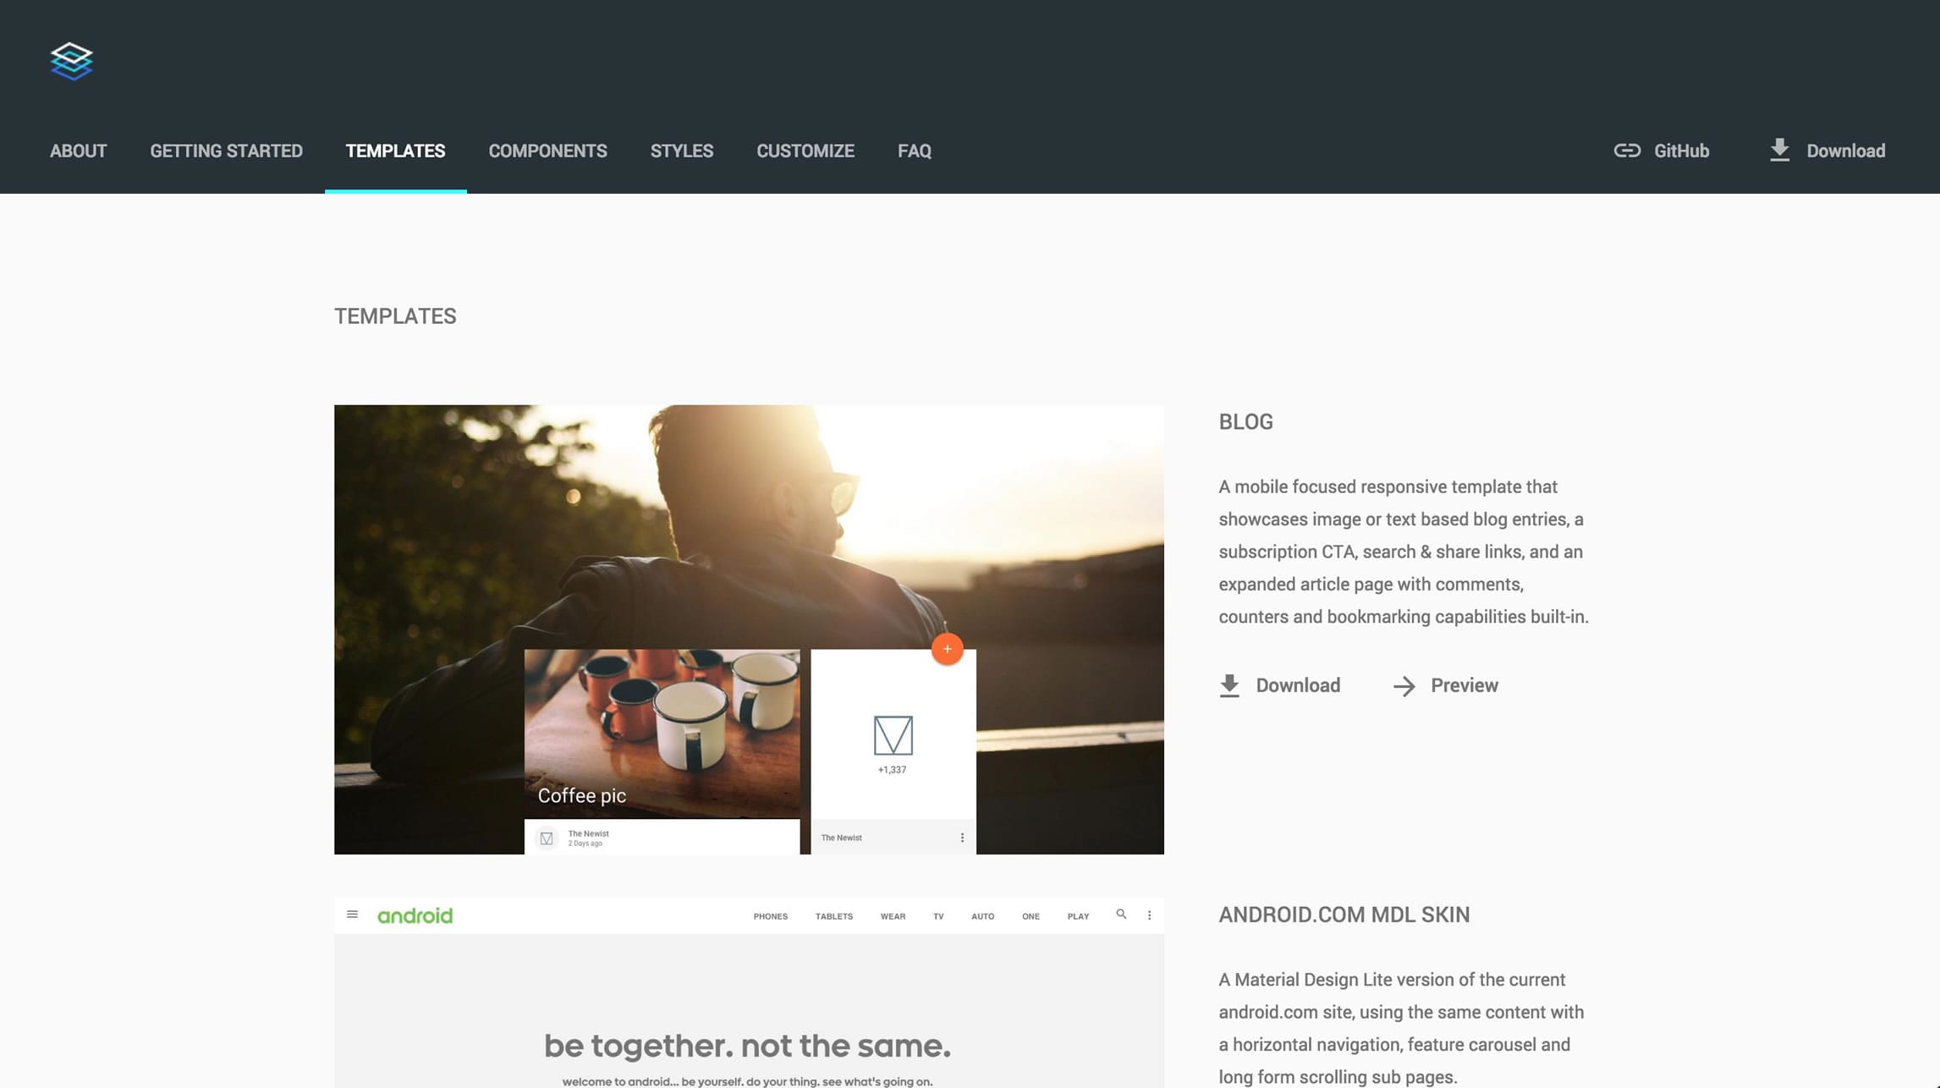Click the GitHub text link in navbar

pos(1681,149)
